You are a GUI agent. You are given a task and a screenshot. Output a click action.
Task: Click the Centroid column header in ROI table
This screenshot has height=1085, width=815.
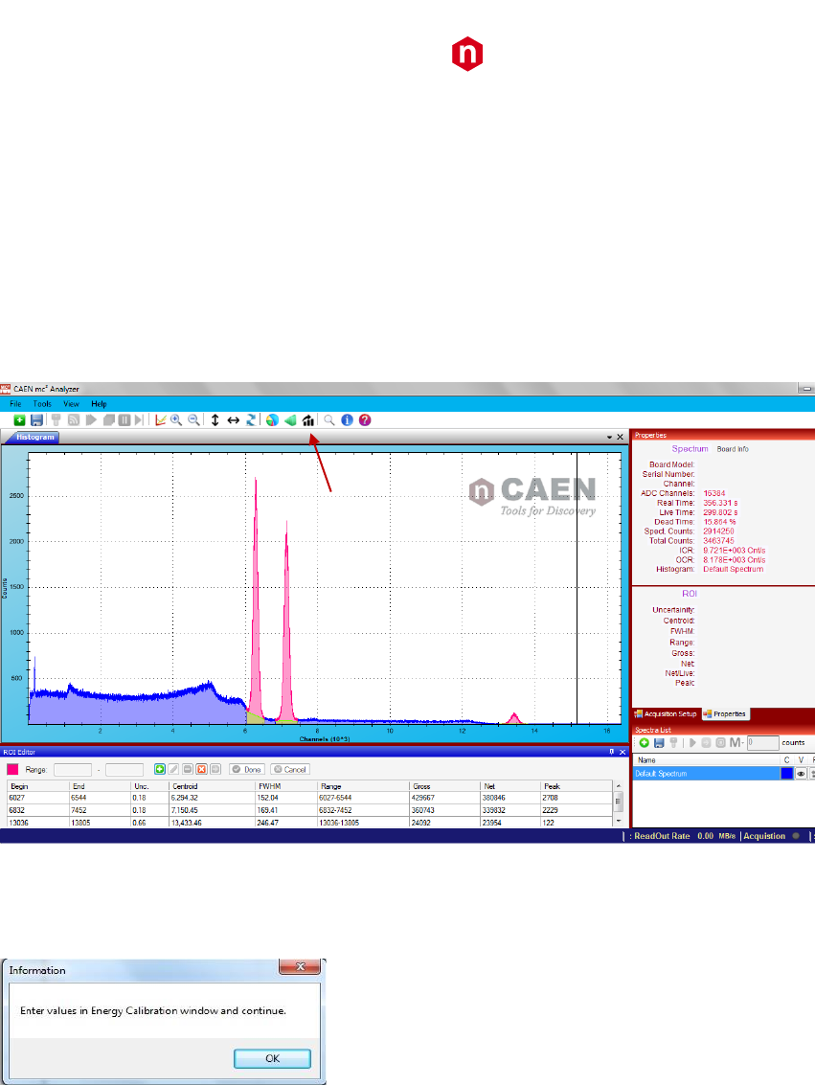pos(213,787)
